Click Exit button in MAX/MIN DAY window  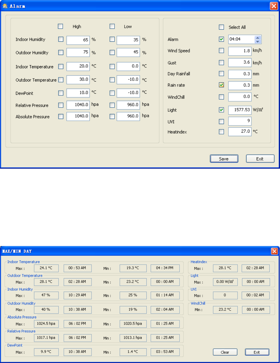coord(257,352)
